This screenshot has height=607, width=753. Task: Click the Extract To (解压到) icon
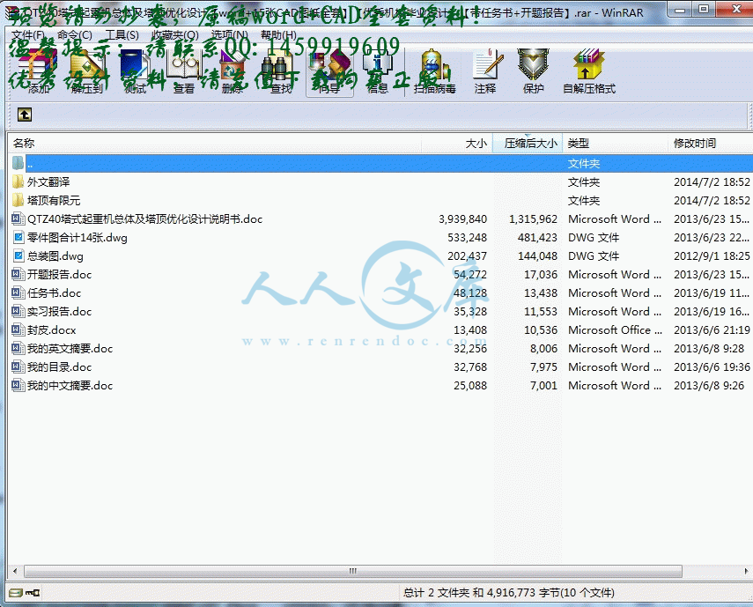[87, 65]
